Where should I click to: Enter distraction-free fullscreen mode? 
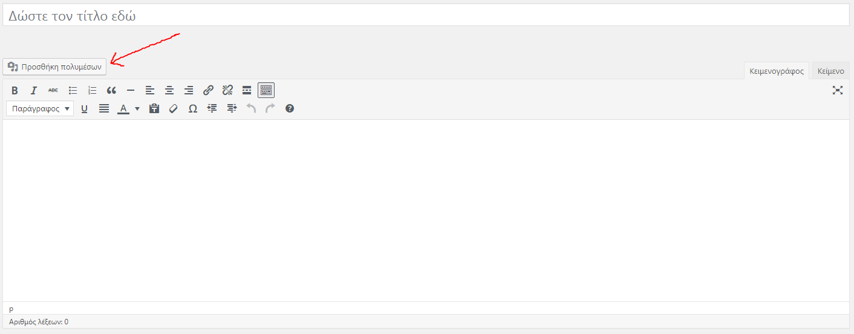[x=838, y=91]
